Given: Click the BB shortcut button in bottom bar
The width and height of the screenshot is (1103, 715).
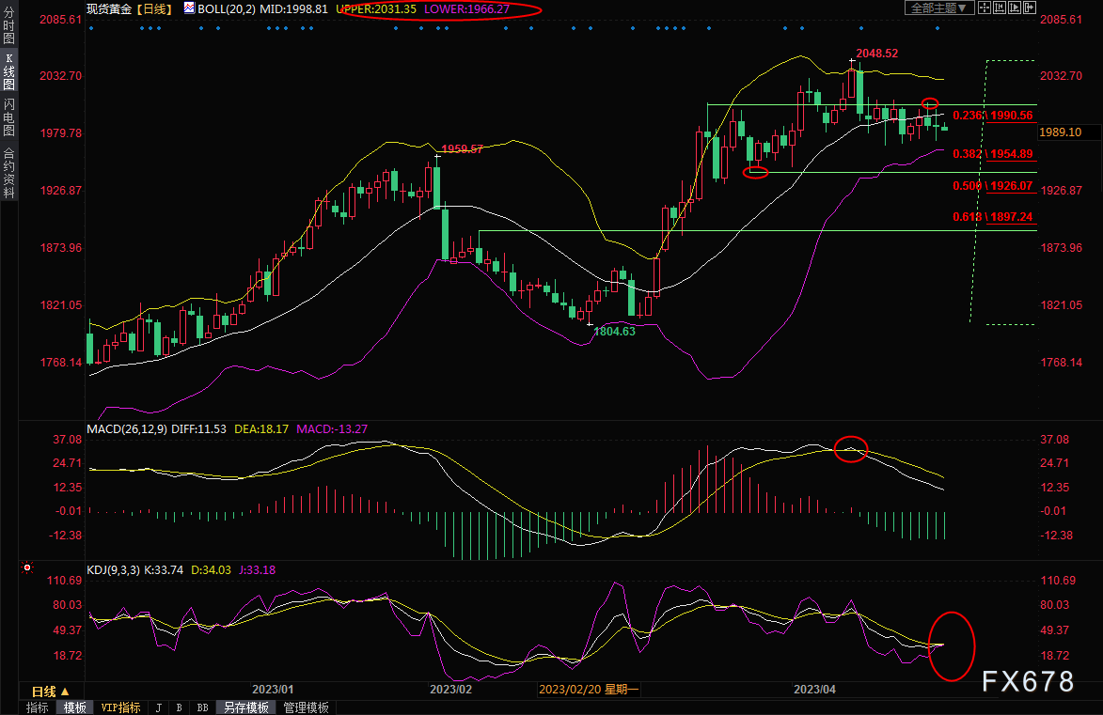Looking at the screenshot, I should point(202,707).
